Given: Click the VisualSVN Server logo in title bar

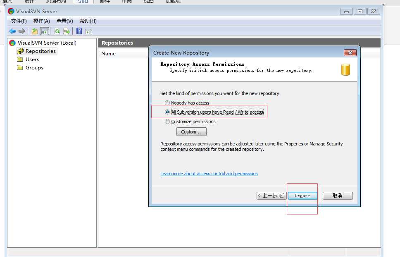Looking at the screenshot, I should [x=11, y=11].
